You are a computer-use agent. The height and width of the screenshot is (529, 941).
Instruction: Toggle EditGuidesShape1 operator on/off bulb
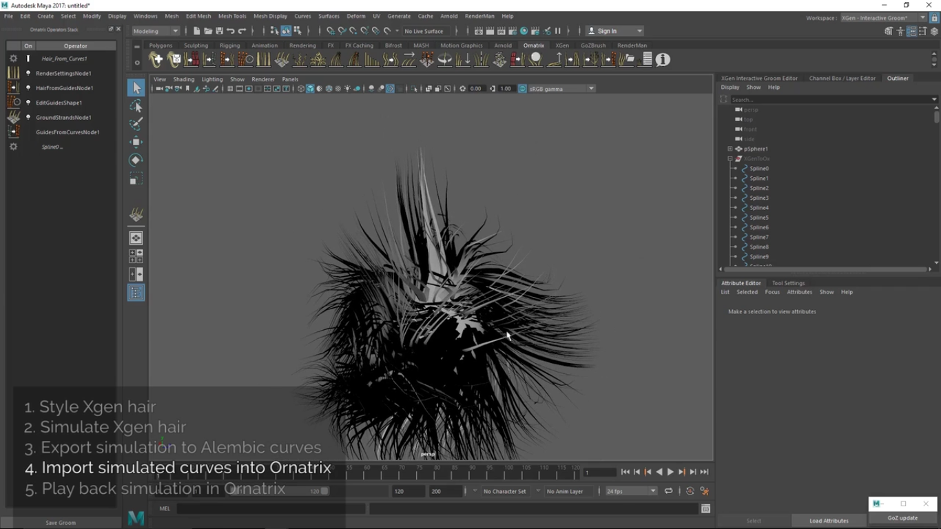point(28,103)
